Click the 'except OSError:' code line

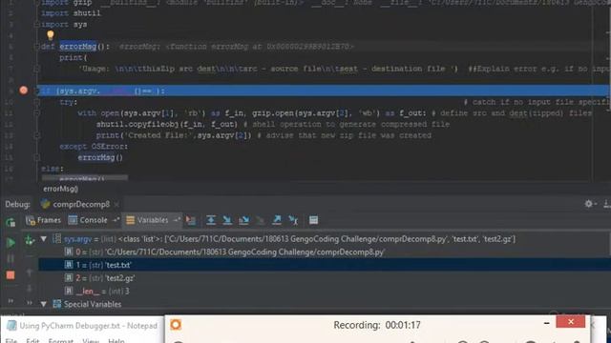[x=94, y=147]
